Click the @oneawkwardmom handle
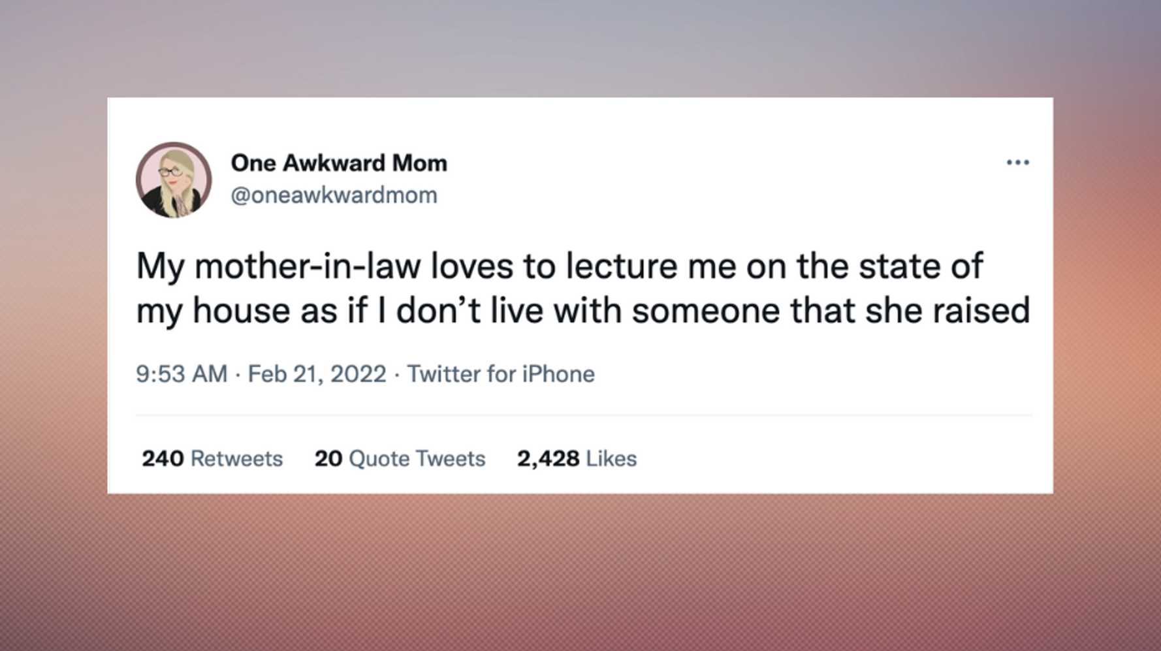 pyautogui.click(x=334, y=195)
